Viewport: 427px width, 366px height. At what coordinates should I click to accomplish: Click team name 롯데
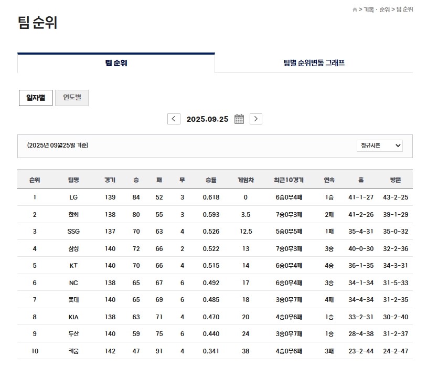coord(73,300)
